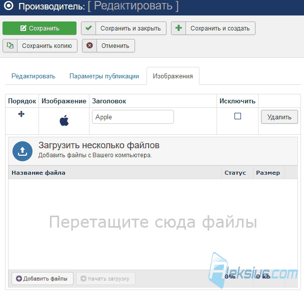Click the green Сохранить button
Image resolution: width=304 pixels, height=294 pixels.
(x=39, y=28)
